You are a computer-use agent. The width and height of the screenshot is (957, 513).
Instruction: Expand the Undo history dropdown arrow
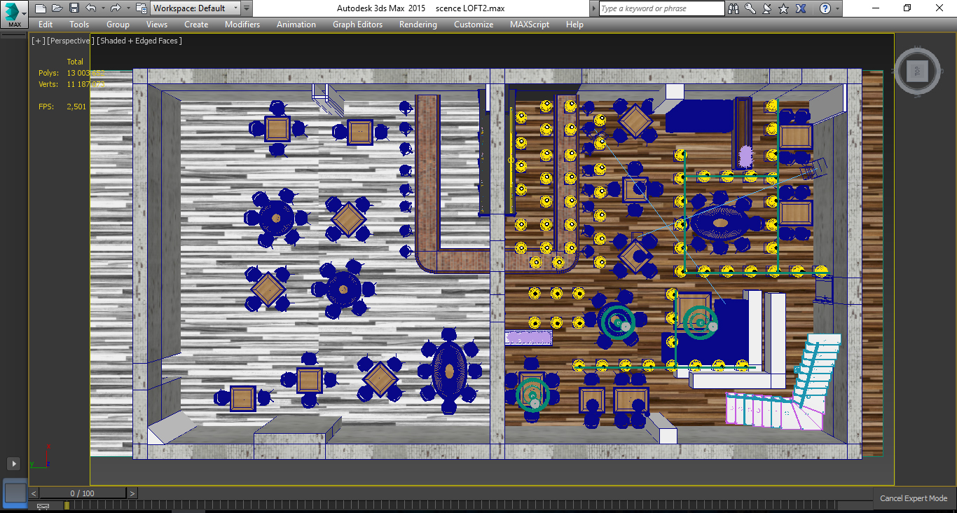tap(102, 8)
